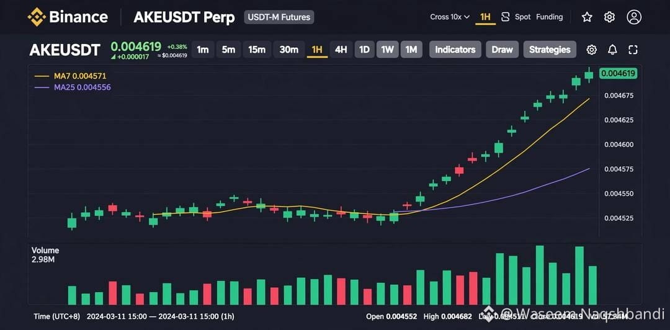This screenshot has height=330, width=670.
Task: Click the 0.004675 price axis label
Action: [619, 96]
